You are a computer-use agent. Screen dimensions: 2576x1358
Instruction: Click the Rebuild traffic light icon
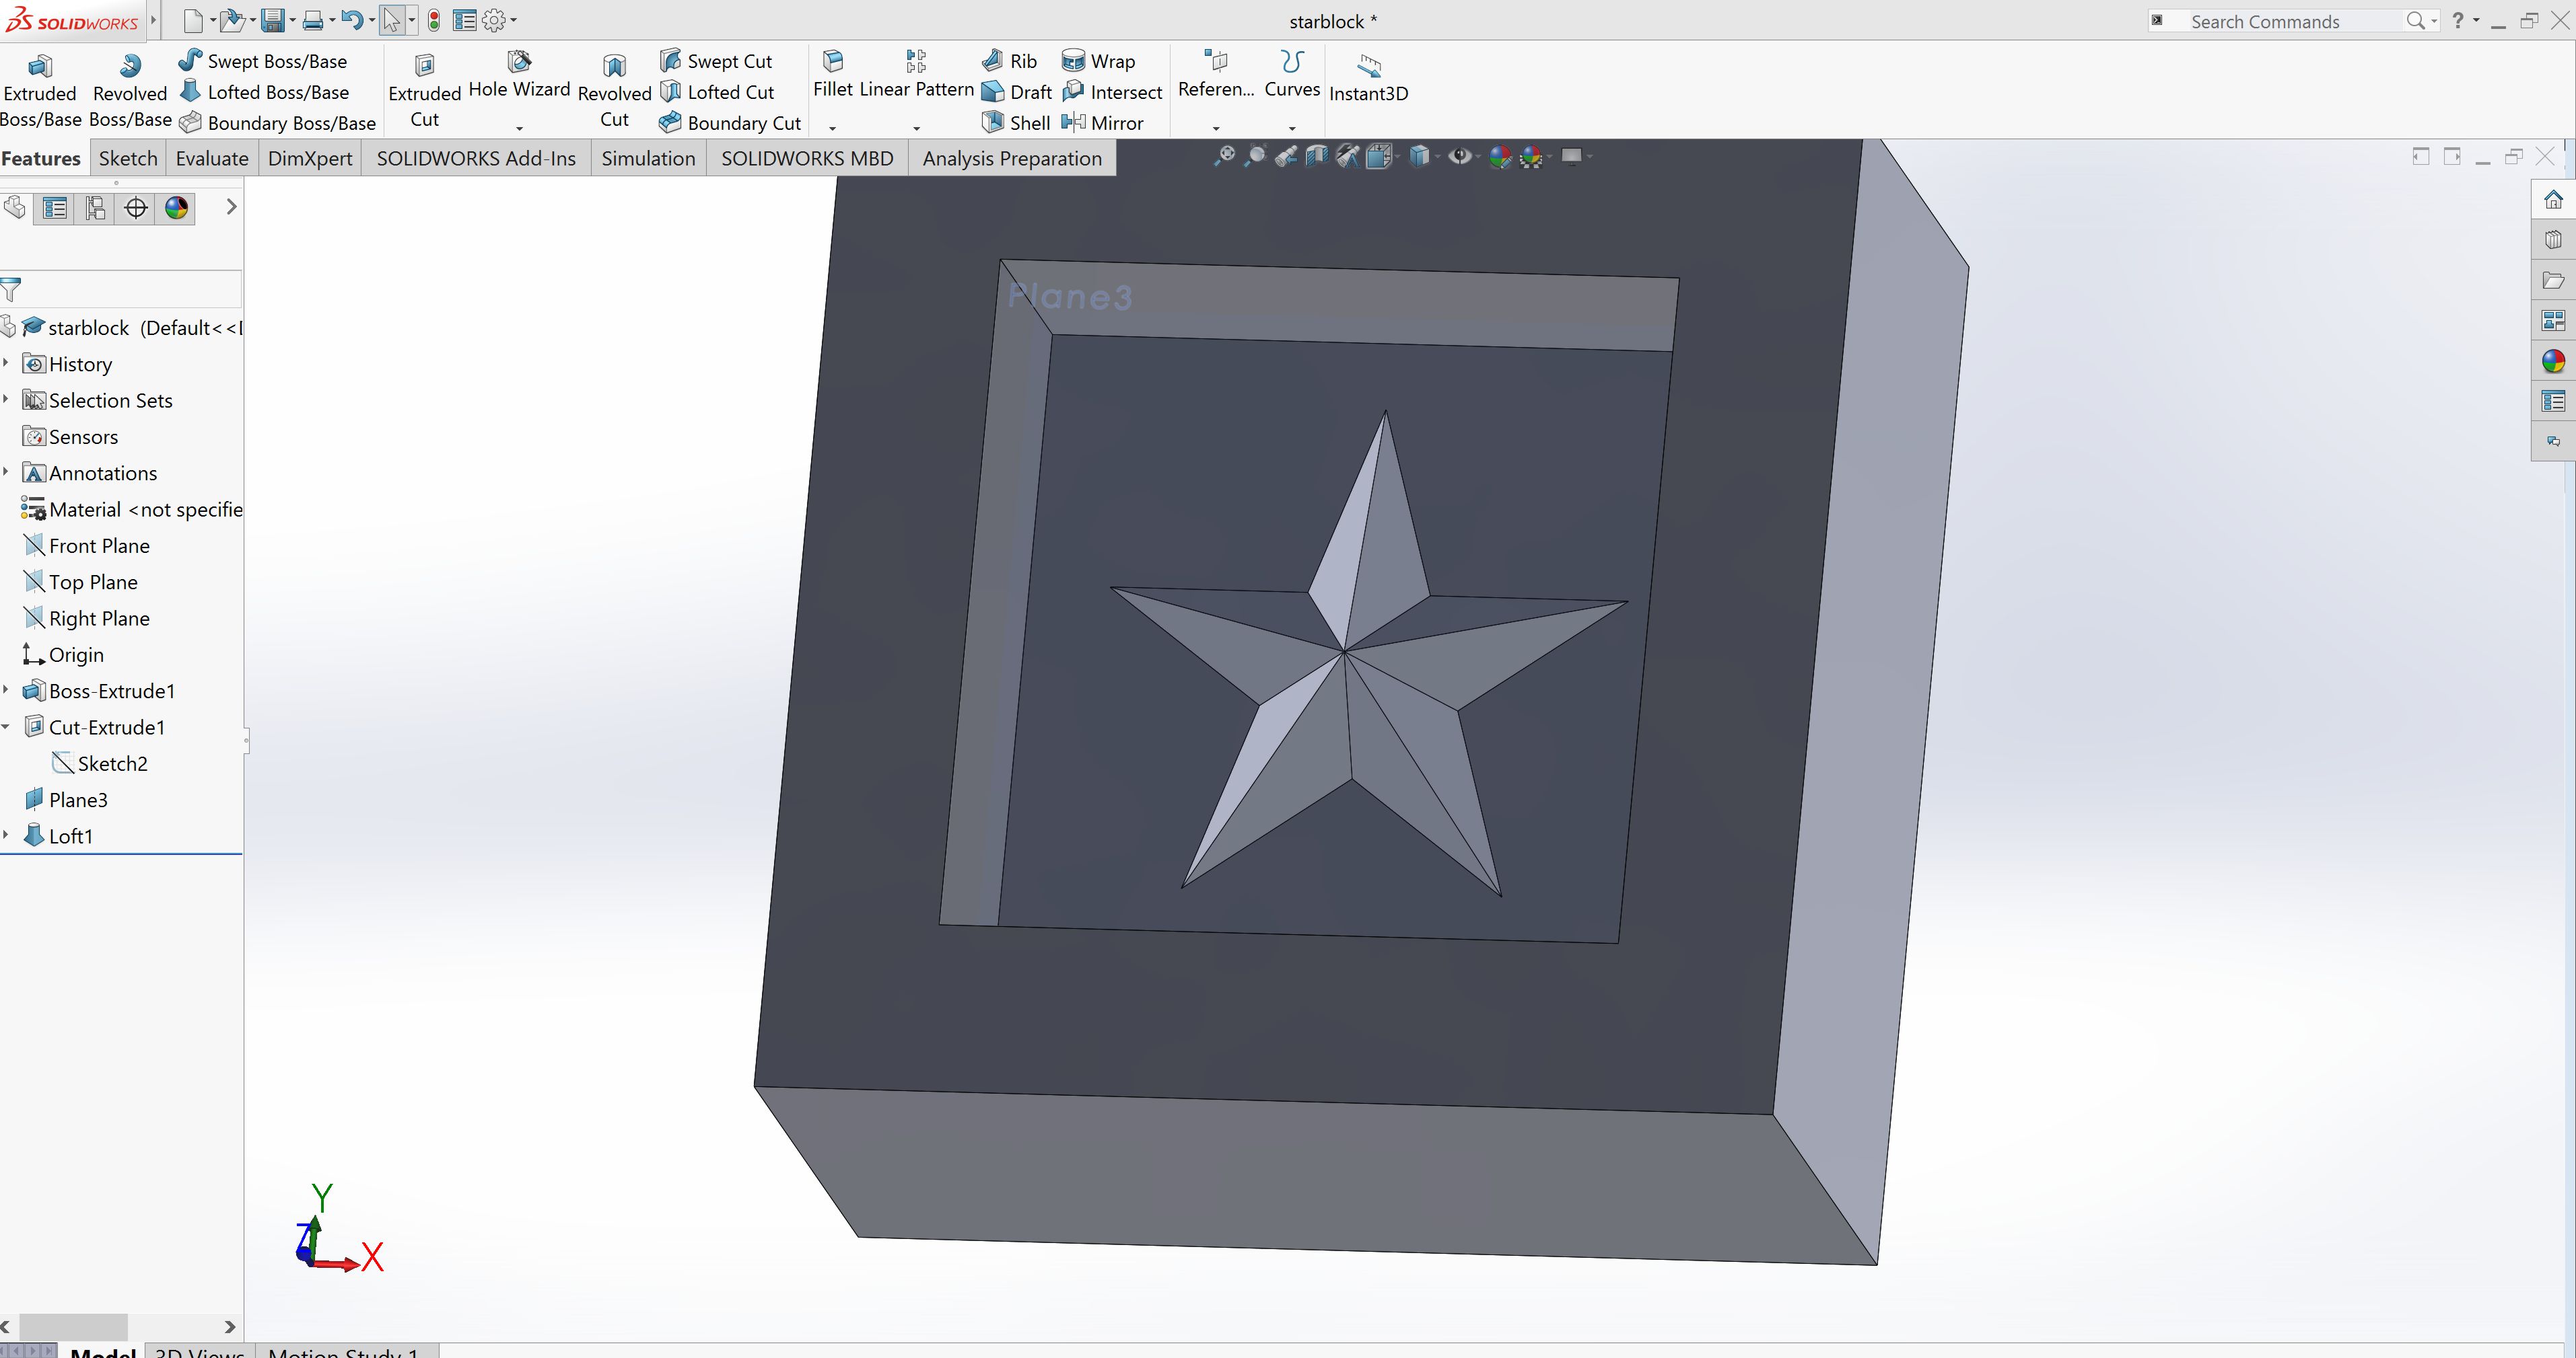(434, 20)
